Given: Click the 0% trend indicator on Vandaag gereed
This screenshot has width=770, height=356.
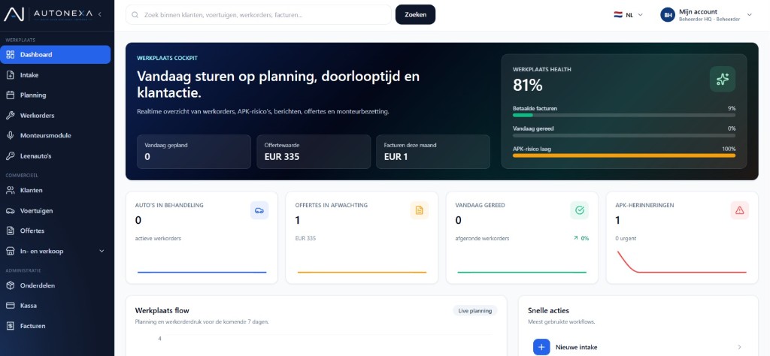Looking at the screenshot, I should coord(581,238).
